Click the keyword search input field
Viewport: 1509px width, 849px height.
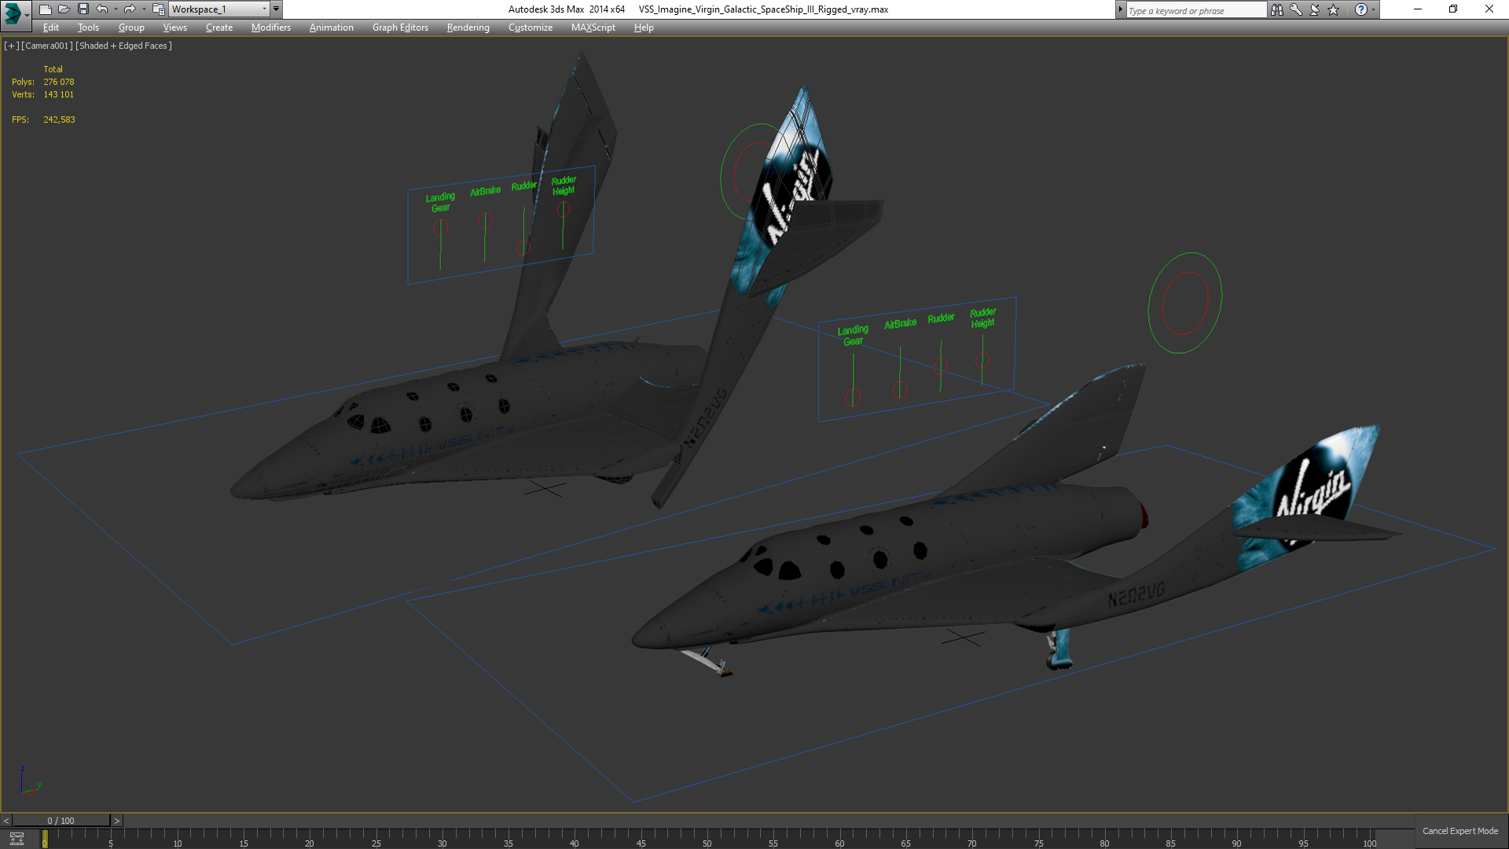tap(1195, 10)
